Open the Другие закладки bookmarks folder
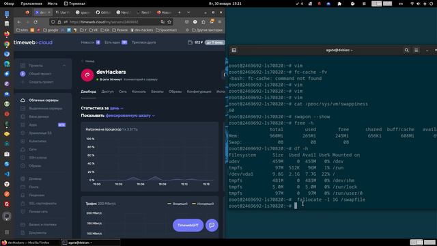 tap(207, 30)
